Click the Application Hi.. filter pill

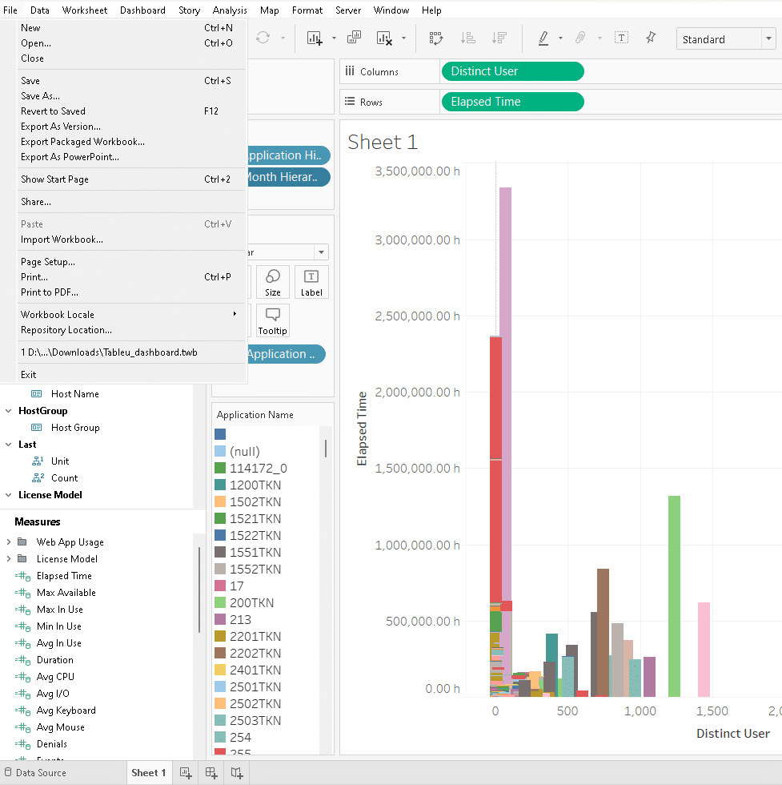click(289, 155)
